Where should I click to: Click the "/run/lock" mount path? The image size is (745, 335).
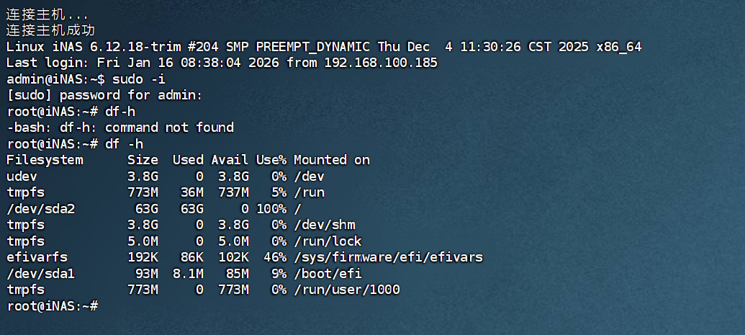point(328,241)
